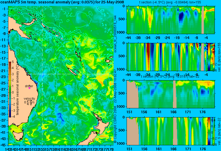Click the magenta drifter marker on the map
Screen dimensions: 221x151
coord(29,88)
